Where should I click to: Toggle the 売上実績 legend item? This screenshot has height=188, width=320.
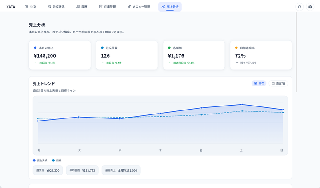[x=40, y=161]
